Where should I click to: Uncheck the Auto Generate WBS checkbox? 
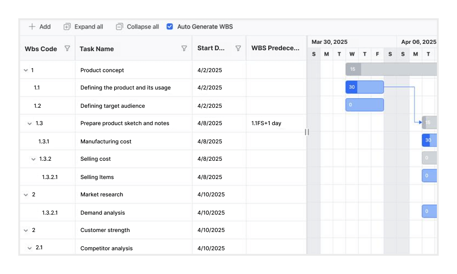(x=170, y=26)
